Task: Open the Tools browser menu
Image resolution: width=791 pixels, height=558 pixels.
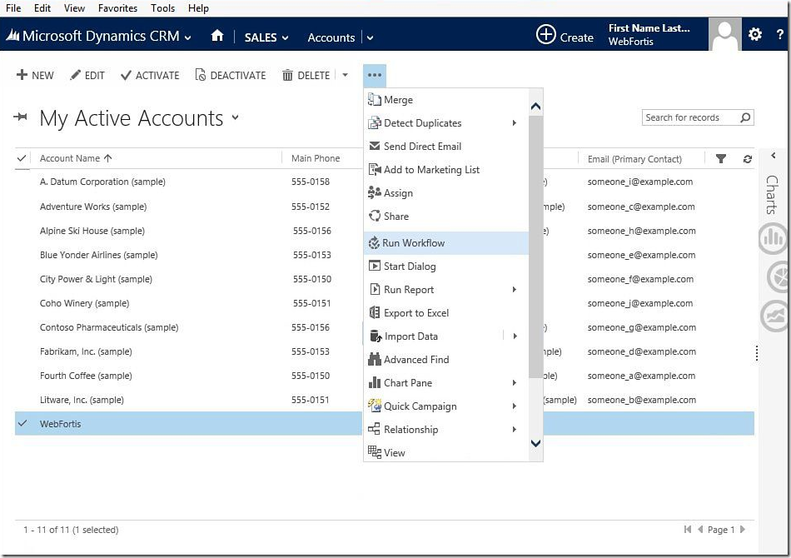Action: tap(162, 8)
